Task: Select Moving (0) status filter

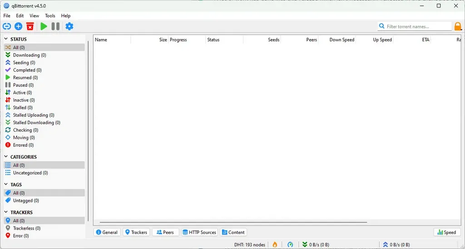Action: 44,137
